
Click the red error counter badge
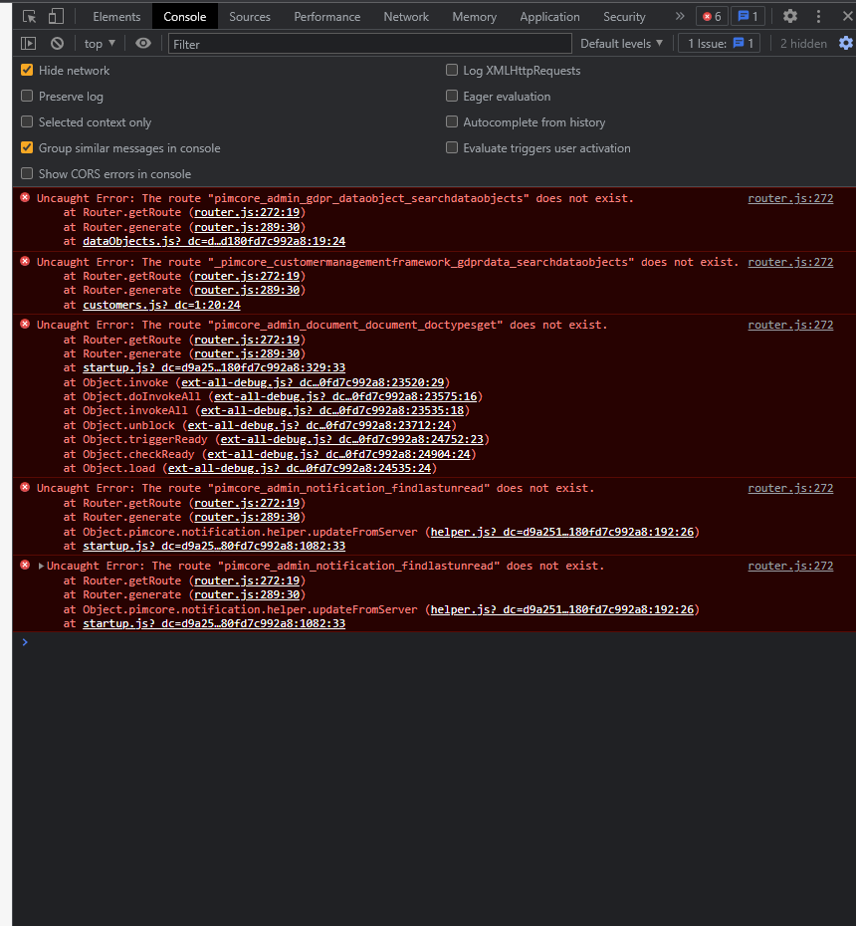(x=711, y=16)
